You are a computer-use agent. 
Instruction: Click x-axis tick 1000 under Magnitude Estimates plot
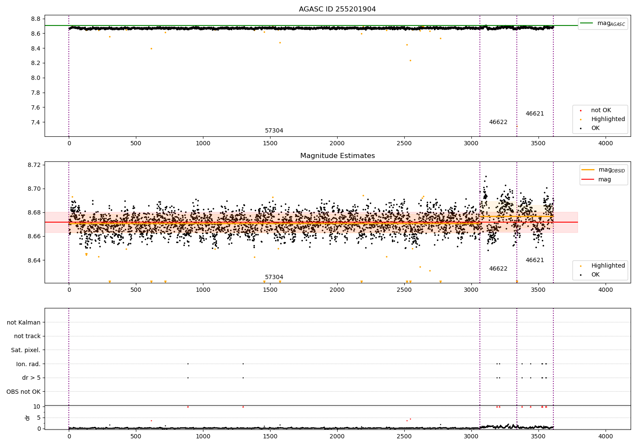click(203, 290)
